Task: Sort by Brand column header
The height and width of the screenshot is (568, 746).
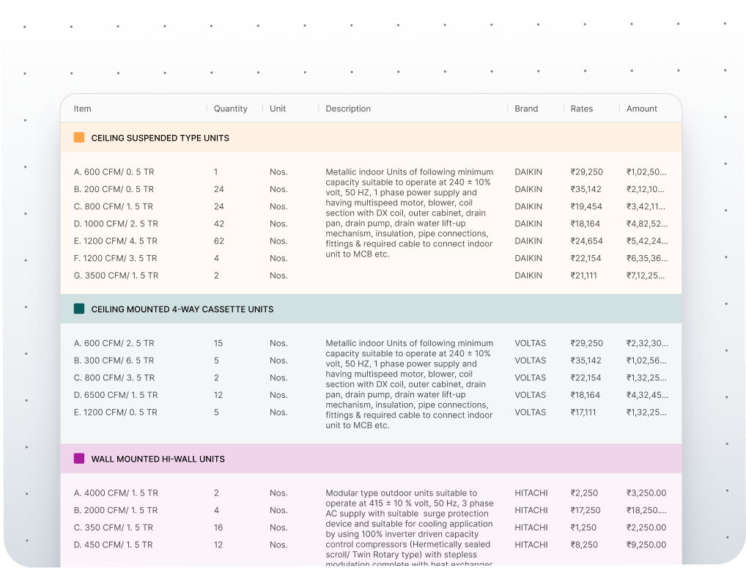Action: point(526,108)
